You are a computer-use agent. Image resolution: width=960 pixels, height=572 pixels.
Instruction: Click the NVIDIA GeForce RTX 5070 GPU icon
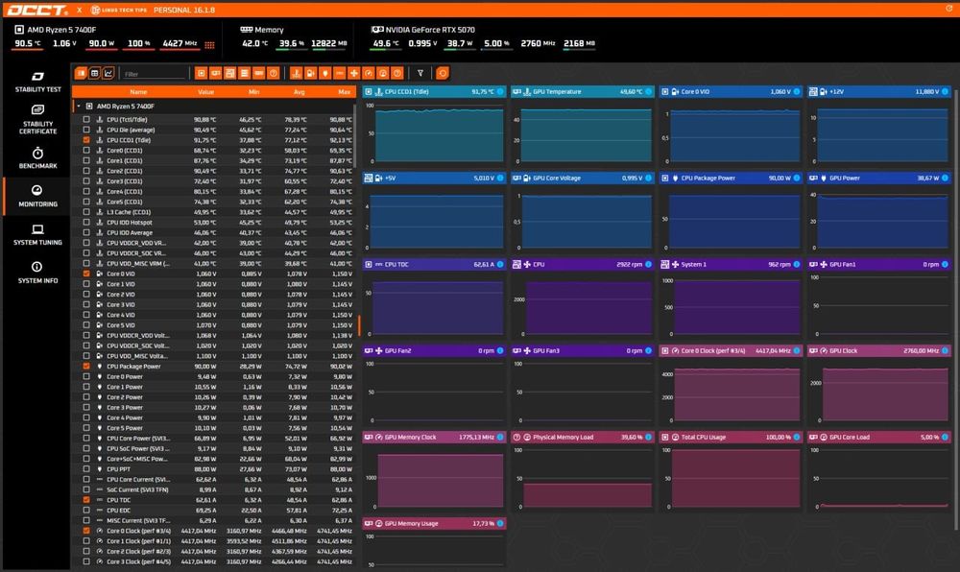pyautogui.click(x=377, y=30)
